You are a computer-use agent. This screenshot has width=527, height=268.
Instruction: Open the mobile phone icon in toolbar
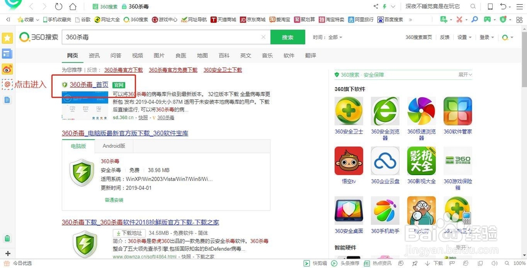point(490,6)
